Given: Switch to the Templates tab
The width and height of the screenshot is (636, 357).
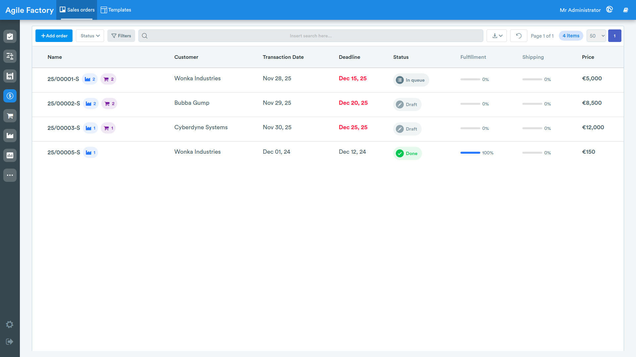Looking at the screenshot, I should coord(116,10).
